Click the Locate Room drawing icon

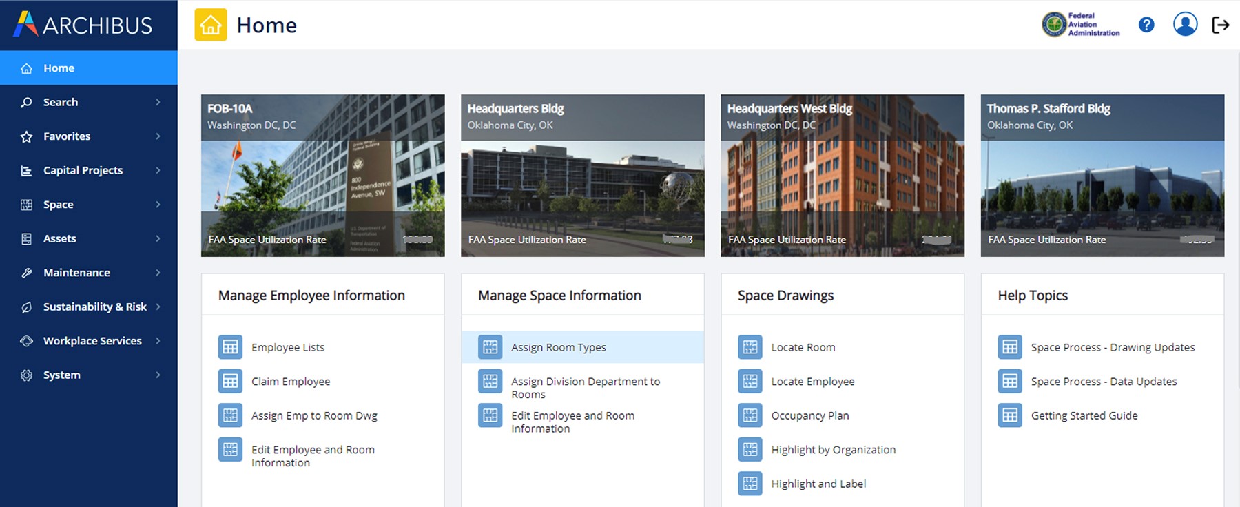pyautogui.click(x=750, y=347)
